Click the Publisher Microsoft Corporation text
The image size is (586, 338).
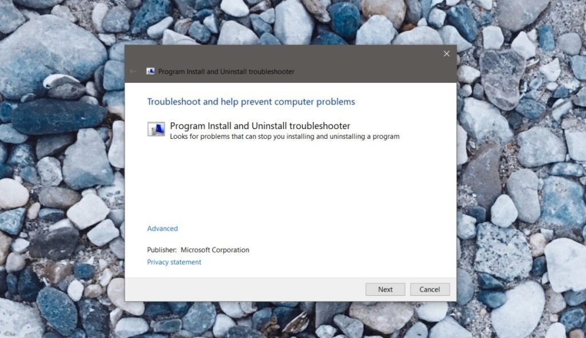[197, 250]
